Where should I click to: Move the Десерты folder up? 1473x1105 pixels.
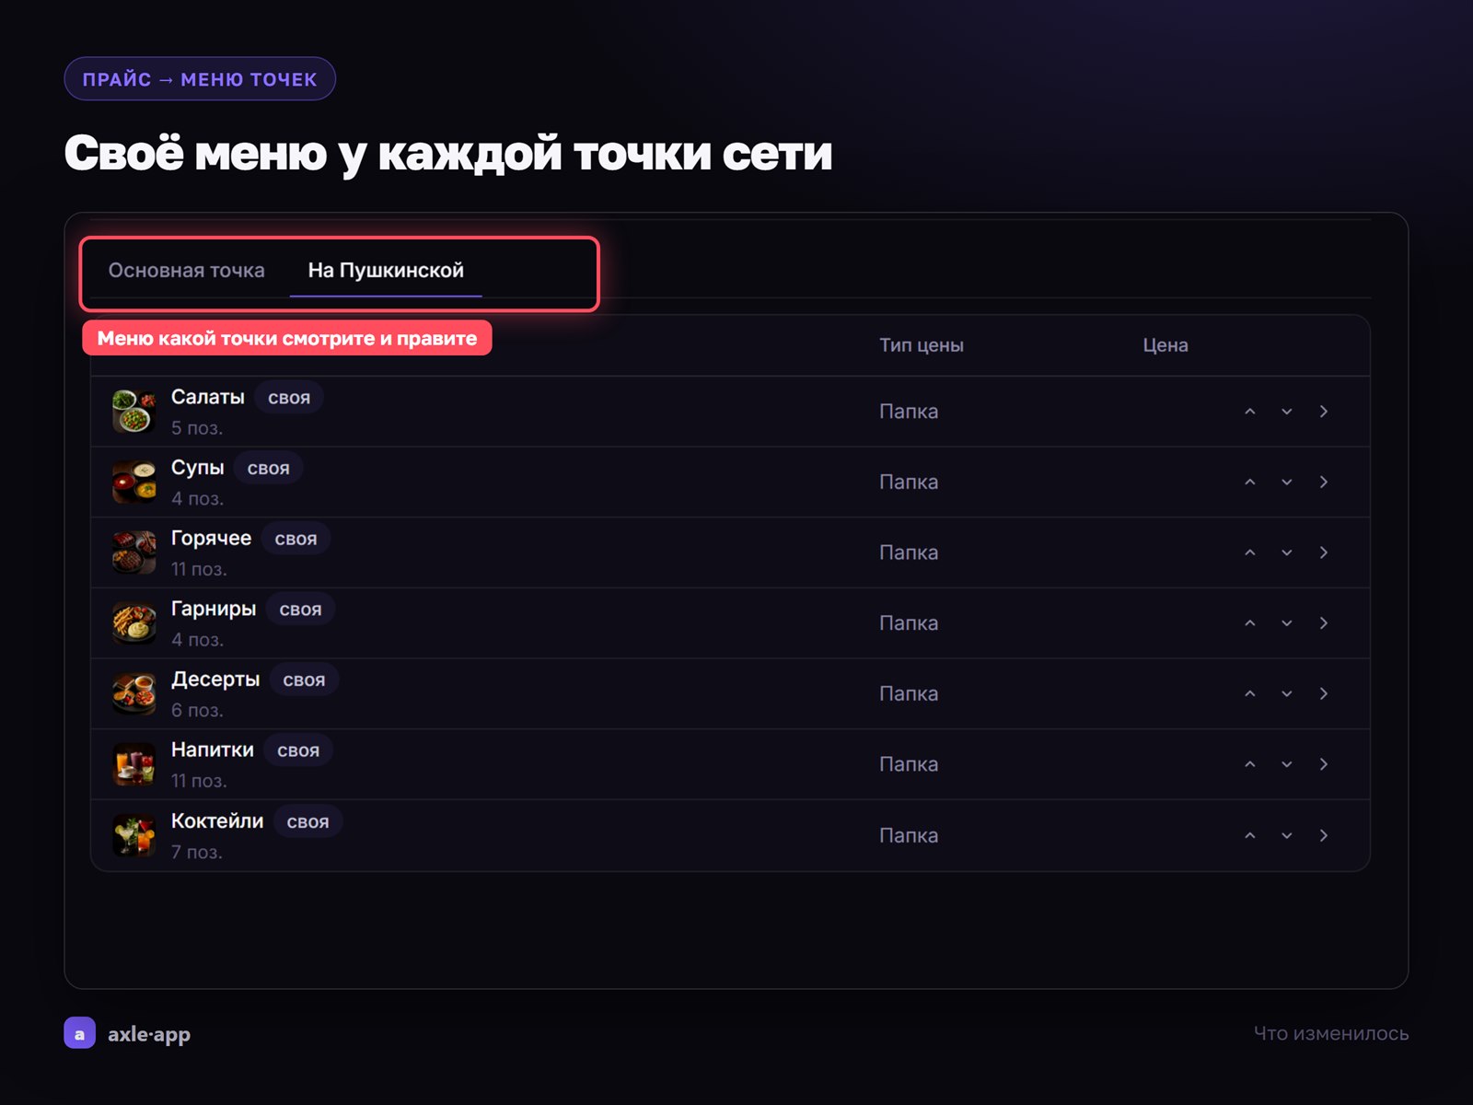tap(1250, 693)
